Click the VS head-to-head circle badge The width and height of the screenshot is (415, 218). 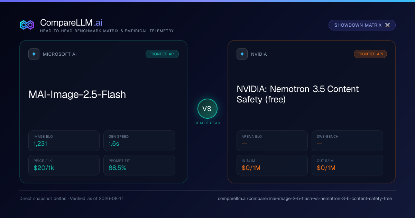point(207,109)
